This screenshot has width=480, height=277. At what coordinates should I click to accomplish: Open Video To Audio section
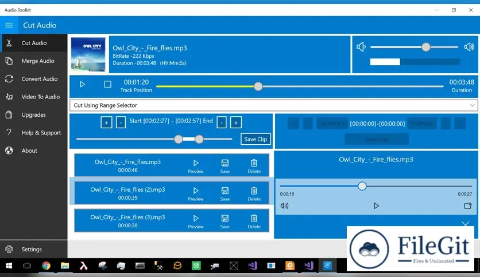click(x=34, y=97)
